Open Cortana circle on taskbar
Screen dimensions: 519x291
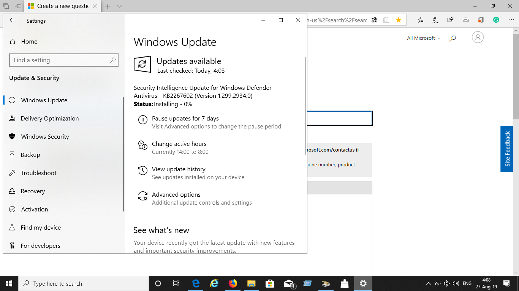pyautogui.click(x=158, y=283)
